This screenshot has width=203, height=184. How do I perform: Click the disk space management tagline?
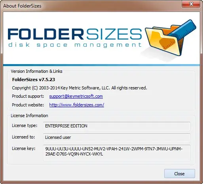pos(75,45)
